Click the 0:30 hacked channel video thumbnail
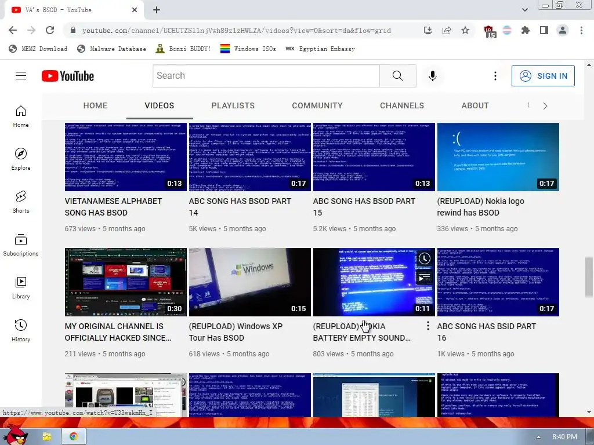Viewport: 594px width, 445px height. point(126,282)
